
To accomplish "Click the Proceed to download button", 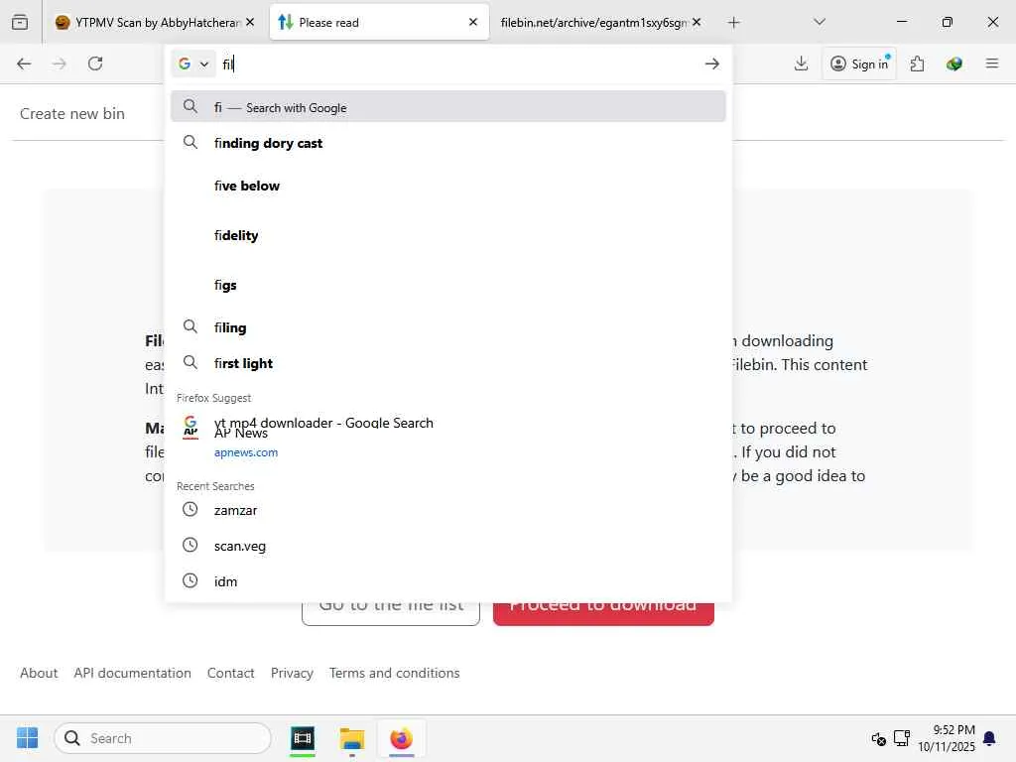I will pos(603,613).
